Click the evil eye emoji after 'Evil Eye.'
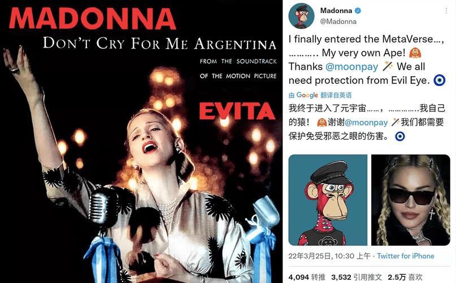 (440, 80)
